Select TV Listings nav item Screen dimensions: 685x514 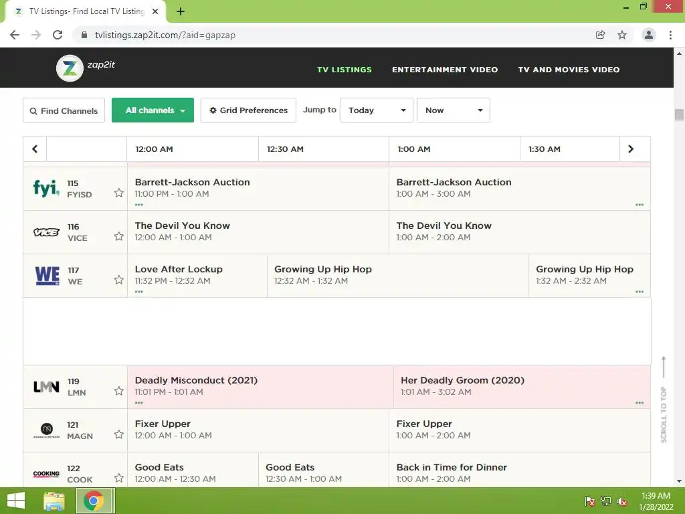click(x=345, y=70)
